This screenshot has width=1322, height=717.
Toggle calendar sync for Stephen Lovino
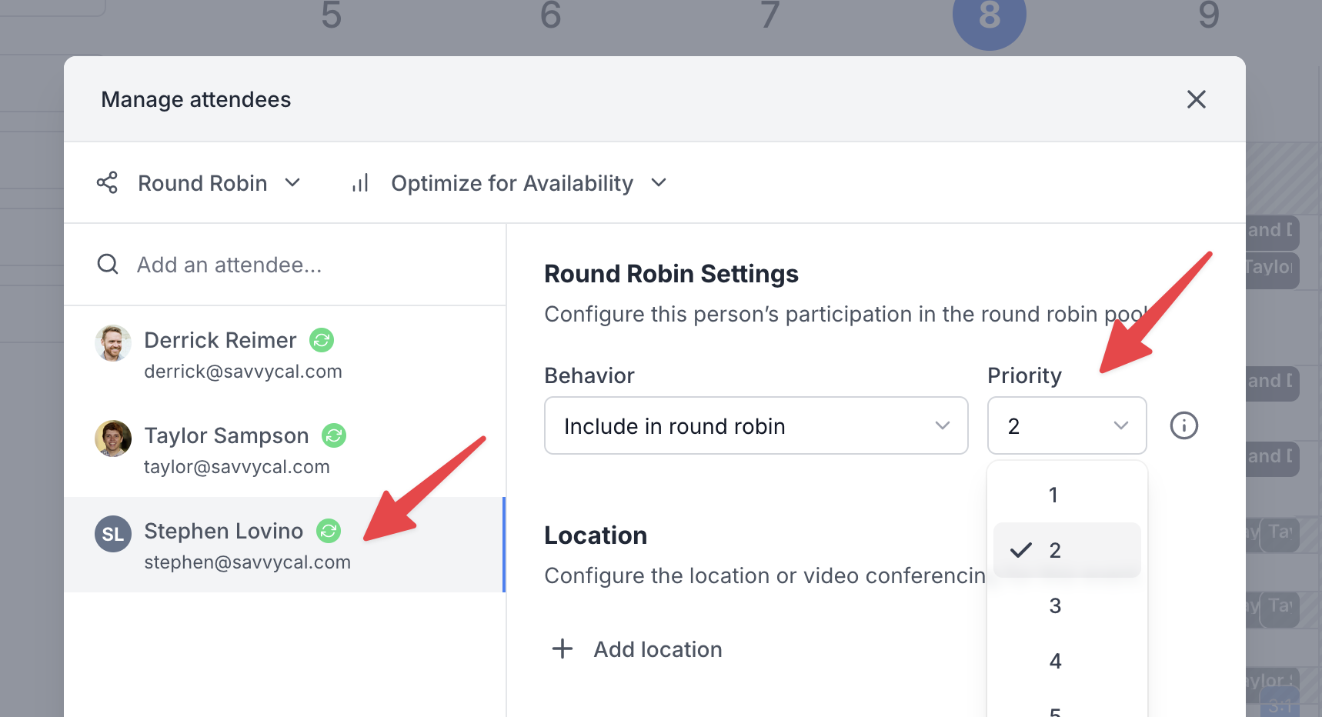point(329,530)
